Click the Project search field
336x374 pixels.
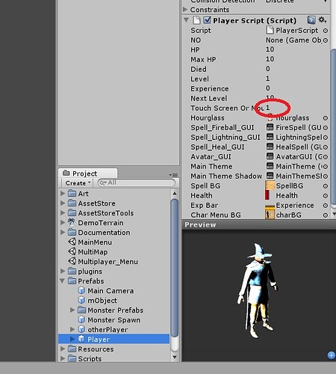click(x=137, y=183)
